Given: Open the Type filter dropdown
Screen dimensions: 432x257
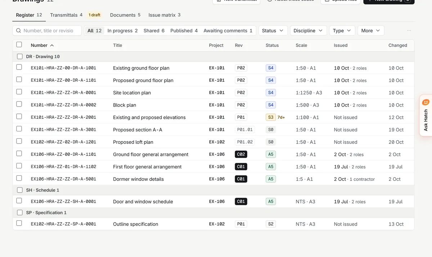Looking at the screenshot, I should pos(342,31).
